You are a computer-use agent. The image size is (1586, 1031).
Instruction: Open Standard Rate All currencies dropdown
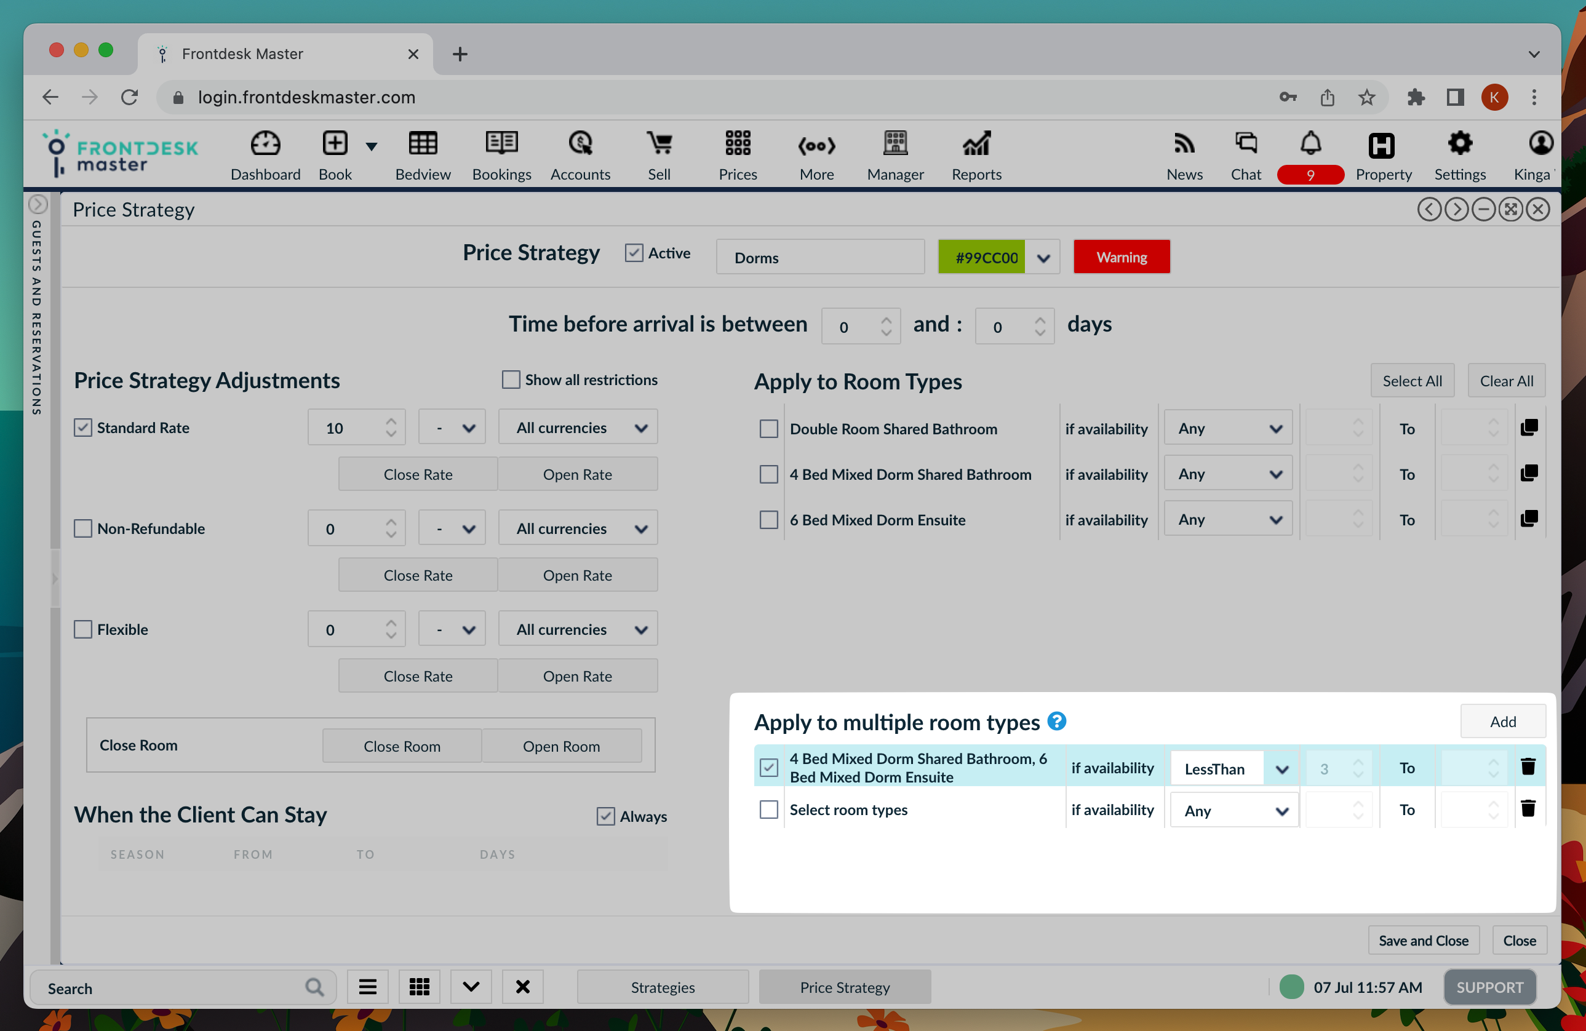578,427
